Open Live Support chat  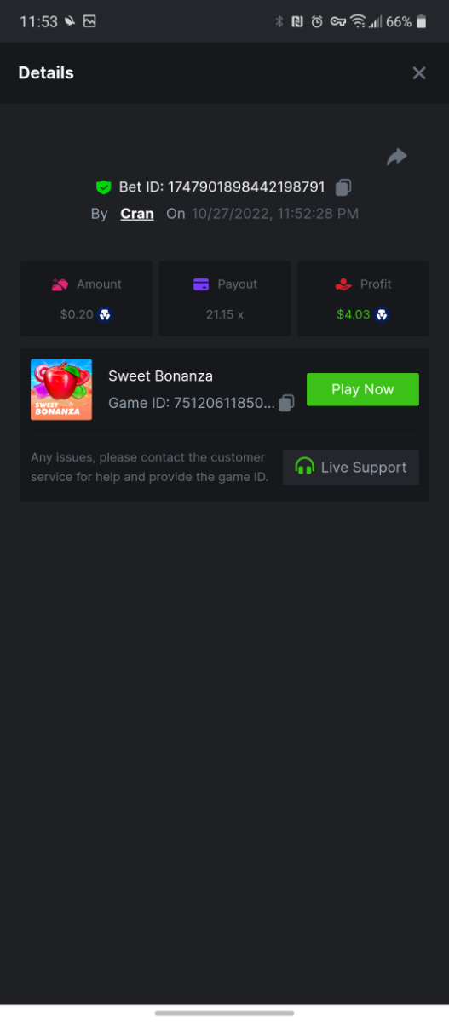(x=351, y=467)
